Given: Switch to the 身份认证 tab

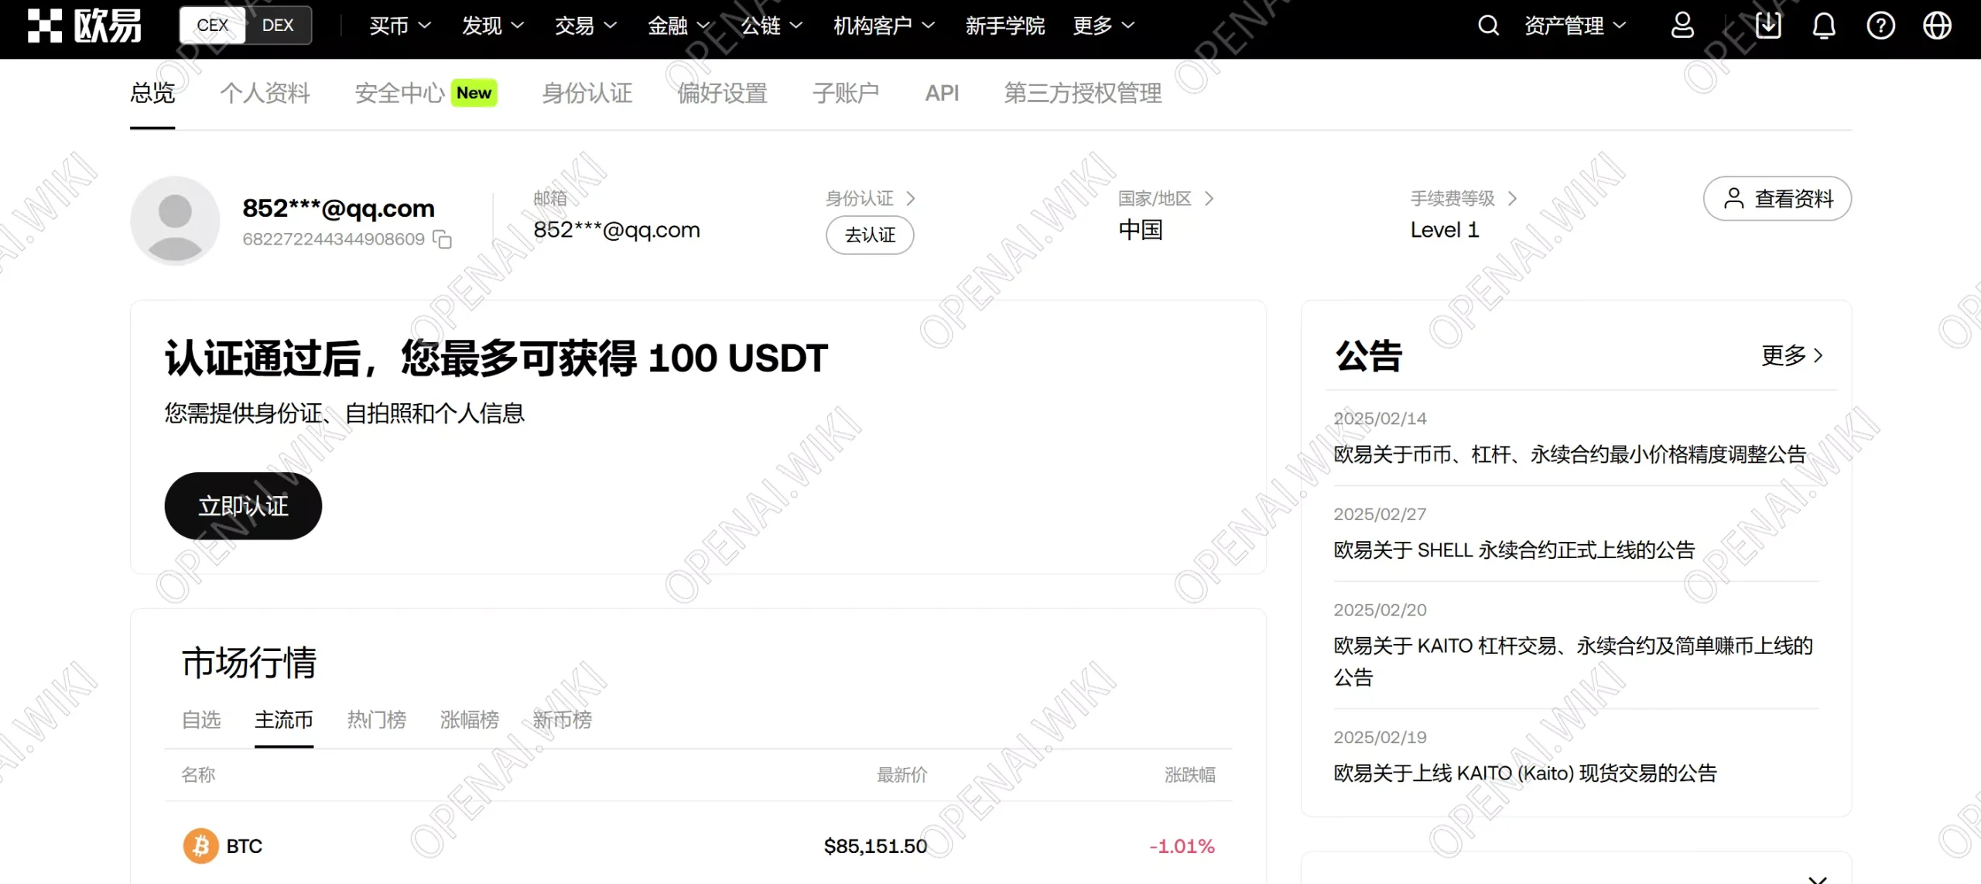Looking at the screenshot, I should tap(587, 93).
